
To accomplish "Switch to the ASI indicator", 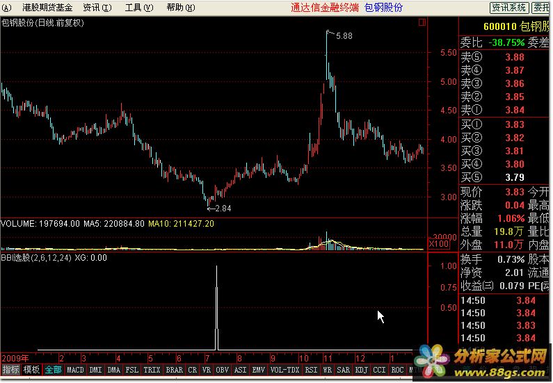I will tap(240, 370).
